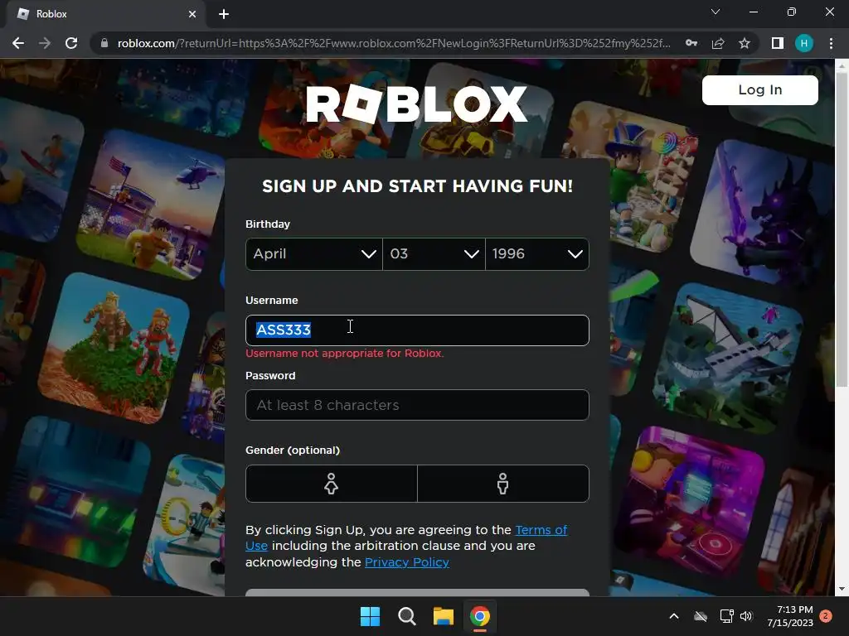View site lock info in address bar

(104, 43)
